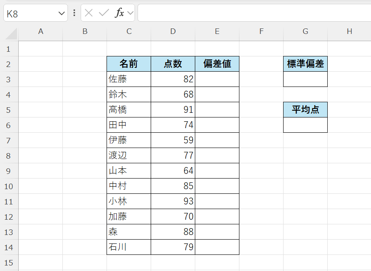Select column D header

pyautogui.click(x=173, y=31)
